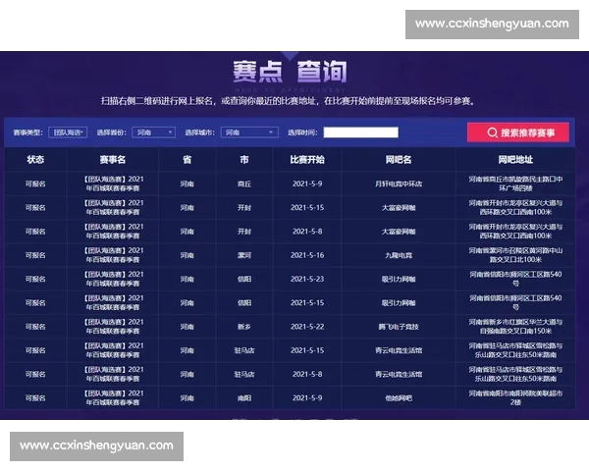Click the 2021-5-9 date in the 南阳 row
Screen dimensions: 589x471
[307, 398]
